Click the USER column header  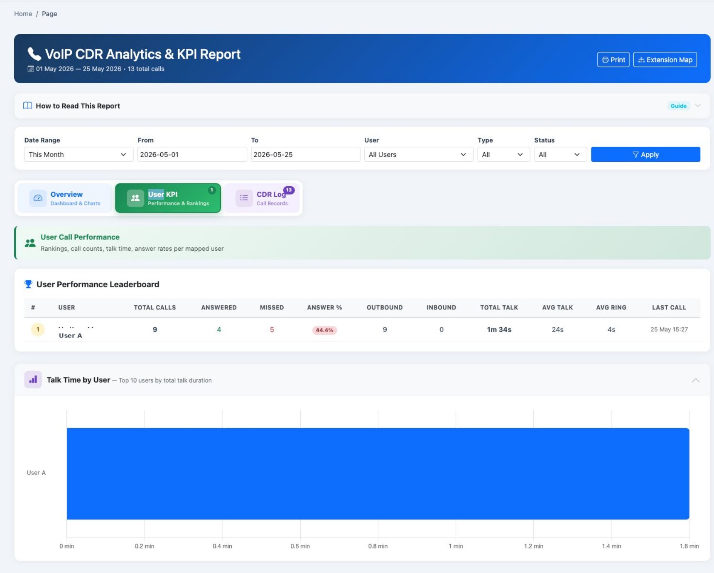[x=66, y=308]
